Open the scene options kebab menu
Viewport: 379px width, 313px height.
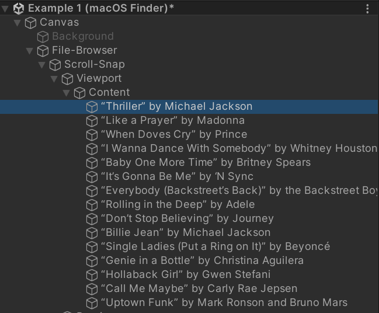367,9
